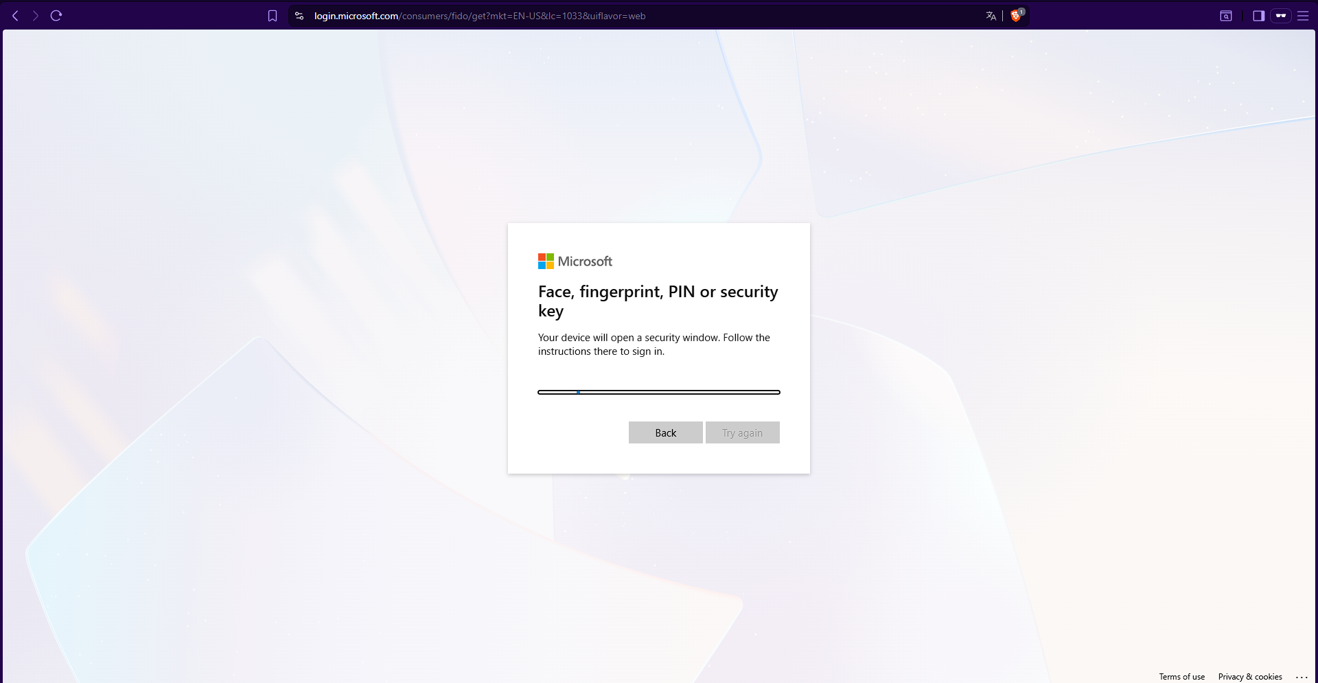Open the Terms of use link

1182,677
